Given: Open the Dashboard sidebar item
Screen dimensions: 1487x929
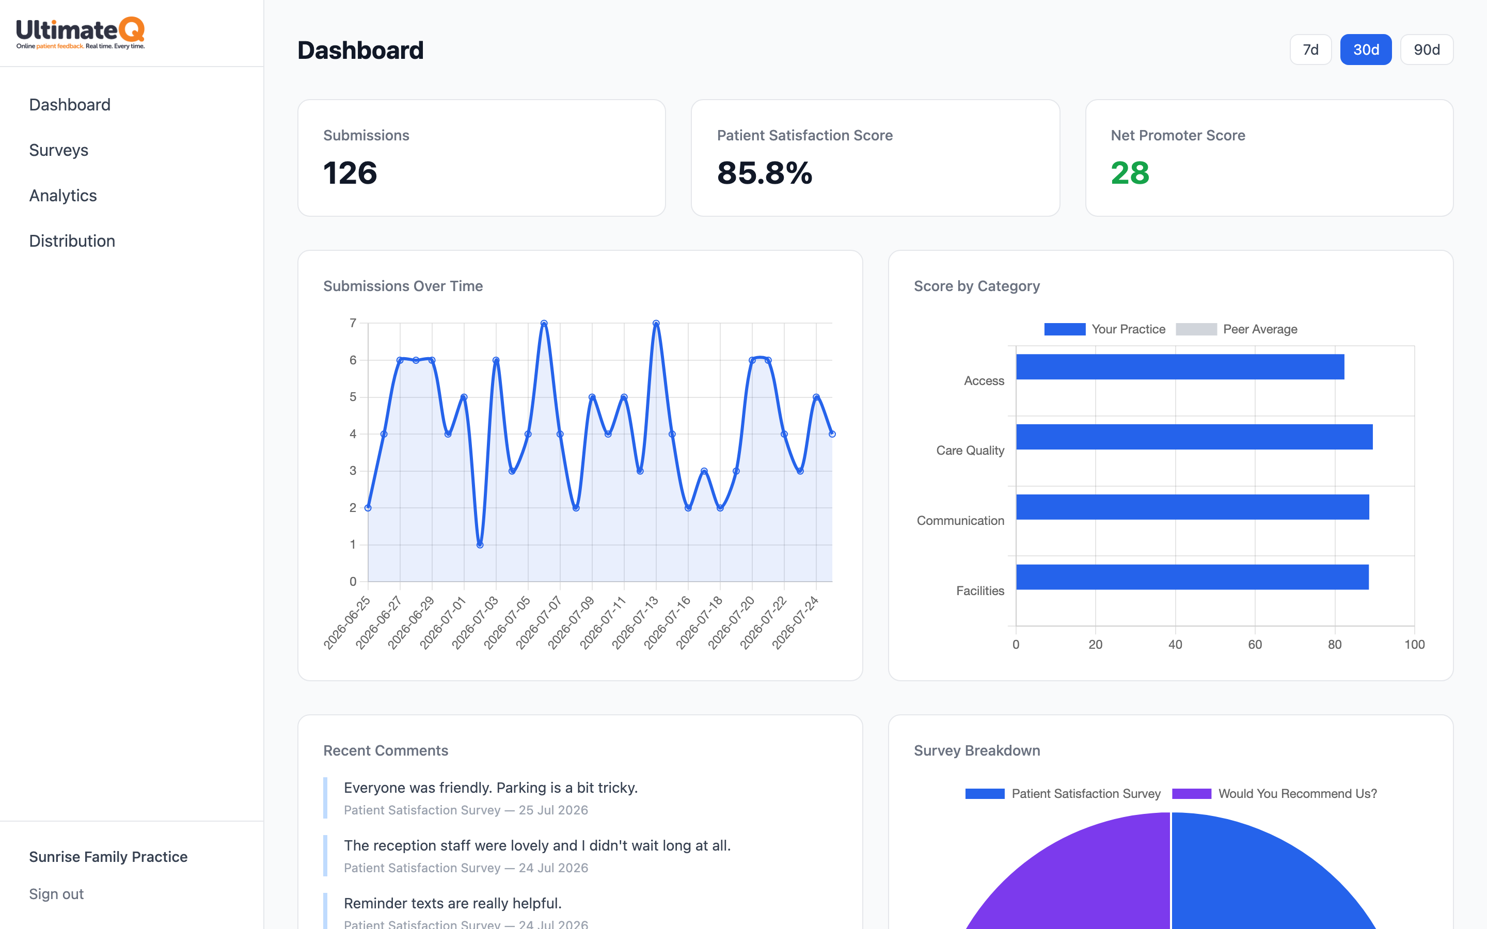Looking at the screenshot, I should [x=69, y=104].
